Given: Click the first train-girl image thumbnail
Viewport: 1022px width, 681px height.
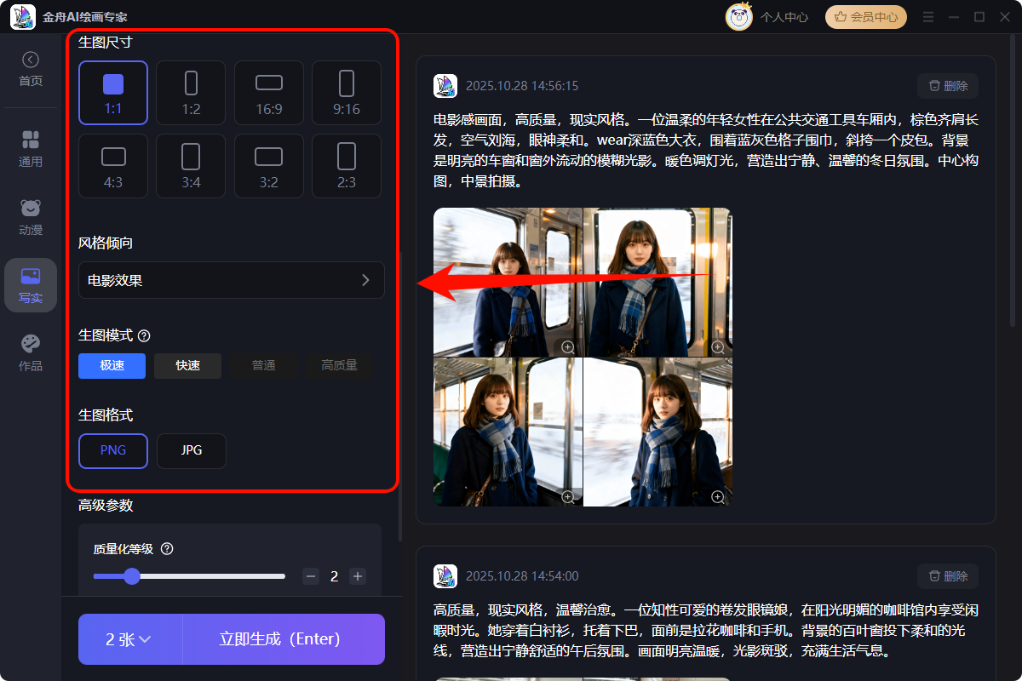Looking at the screenshot, I should pos(508,281).
